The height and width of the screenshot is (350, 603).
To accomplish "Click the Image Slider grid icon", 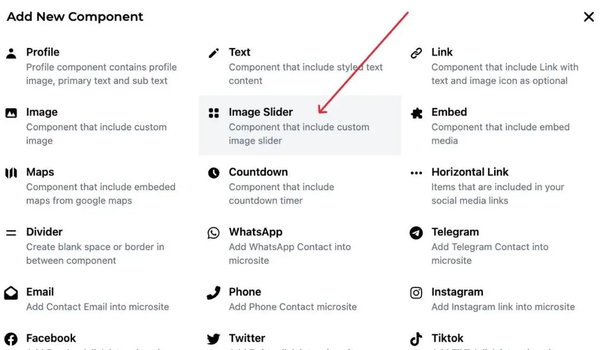I will 214,113.
